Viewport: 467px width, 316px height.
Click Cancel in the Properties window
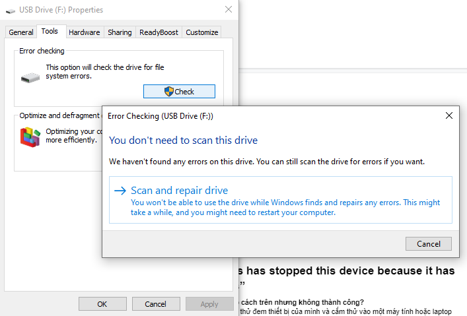[156, 304]
